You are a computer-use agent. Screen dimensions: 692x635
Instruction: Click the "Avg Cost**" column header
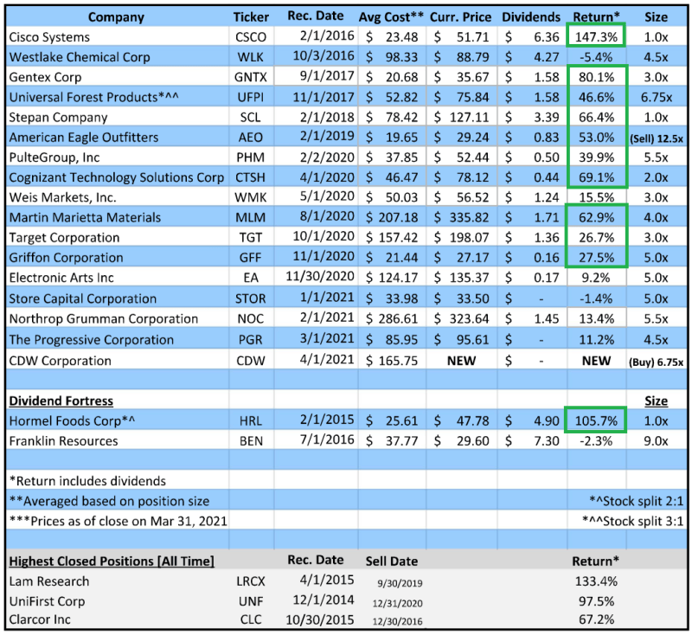click(x=391, y=17)
